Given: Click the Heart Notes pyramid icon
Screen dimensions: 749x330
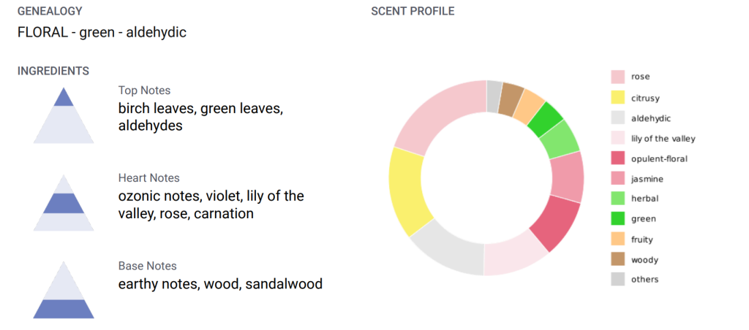Looking at the screenshot, I should tap(63, 203).
